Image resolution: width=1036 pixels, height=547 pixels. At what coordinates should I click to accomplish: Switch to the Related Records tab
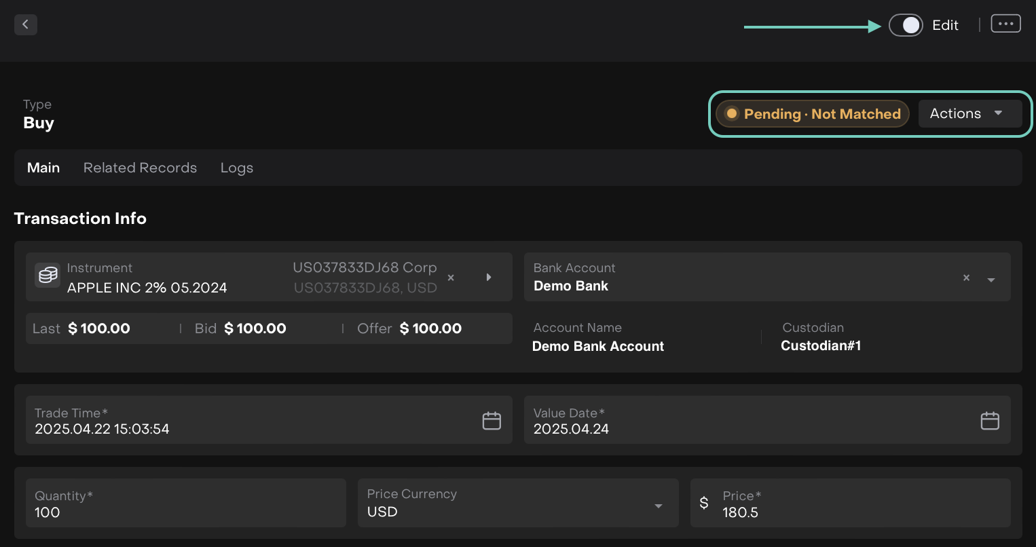click(x=140, y=168)
